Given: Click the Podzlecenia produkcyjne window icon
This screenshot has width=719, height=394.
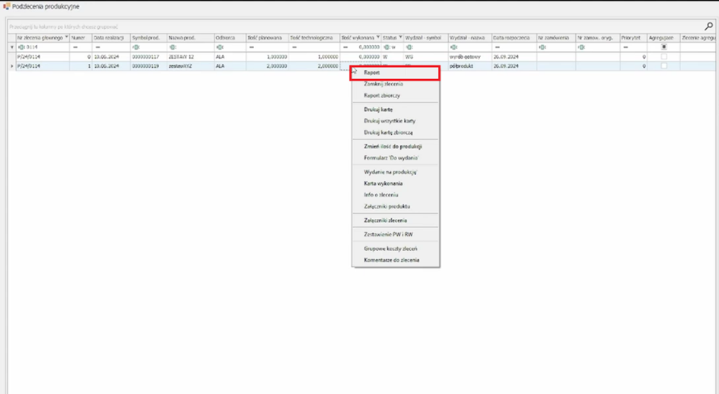Looking at the screenshot, I should [x=6, y=6].
